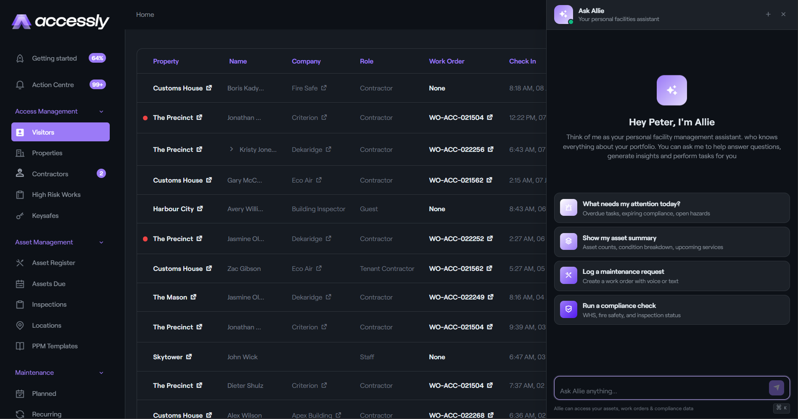
Task: Click the John Wick name cell
Action: coord(243,357)
